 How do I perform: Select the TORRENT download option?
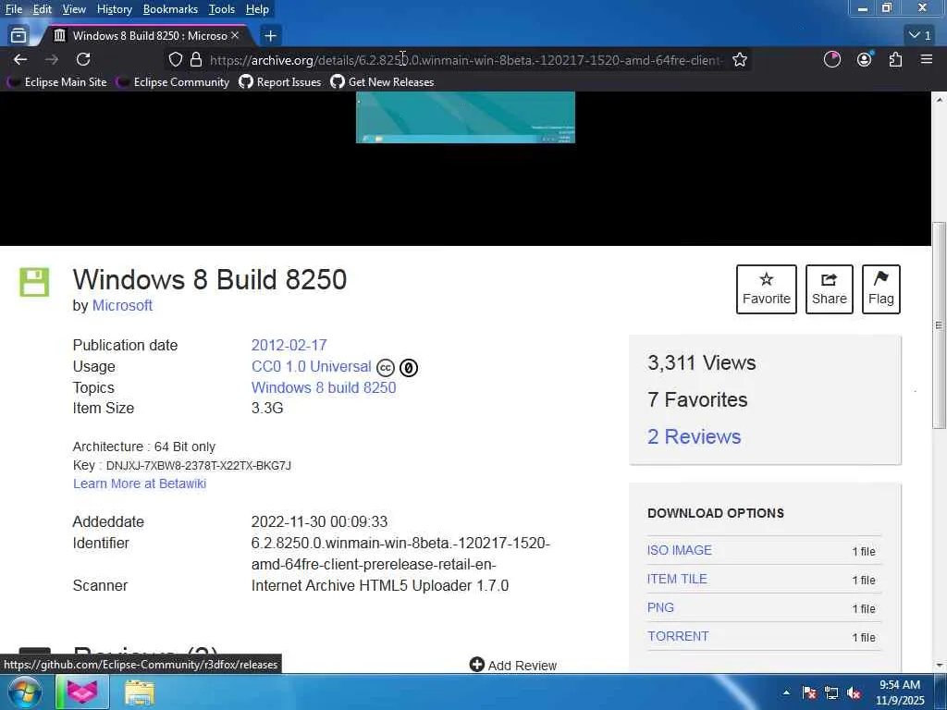678,636
